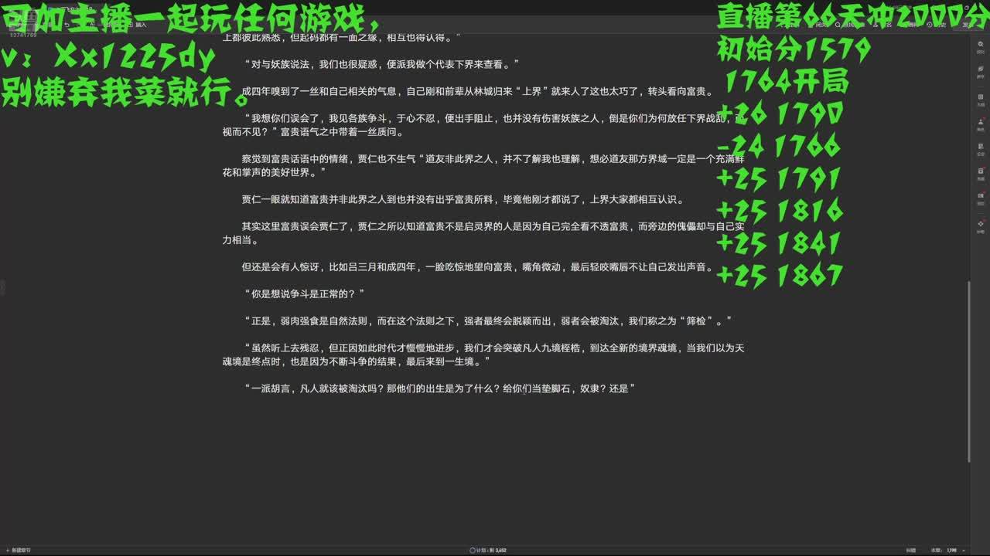Open the diamond-shaped icon in the right sidebar
990x556 pixels.
pyautogui.click(x=981, y=225)
